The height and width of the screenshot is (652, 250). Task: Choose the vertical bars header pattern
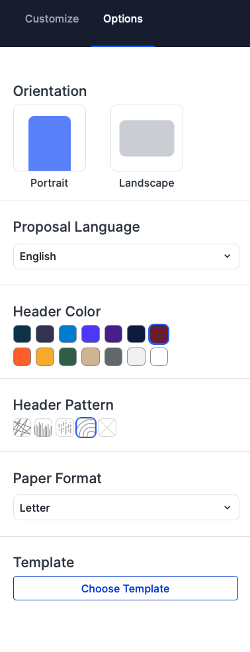pyautogui.click(x=43, y=428)
